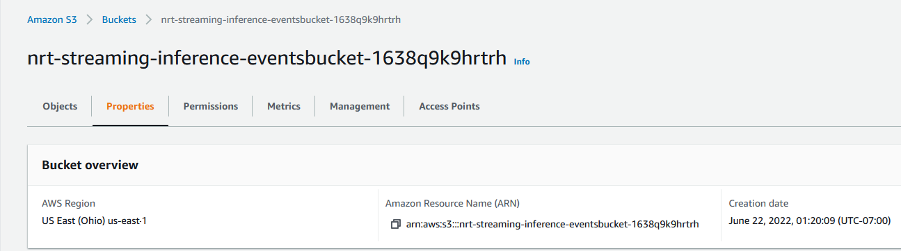This screenshot has width=901, height=251.
Task: Click the June 22, 2022 creation date value
Action: [x=810, y=221]
